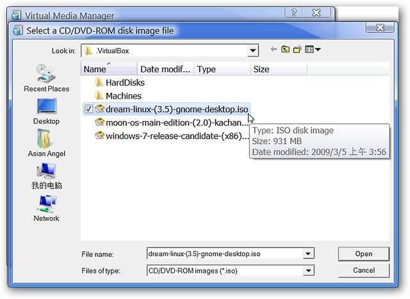Screen dimensions: 410x299
Task: Expand the Files of type dropdown
Action: (309, 271)
